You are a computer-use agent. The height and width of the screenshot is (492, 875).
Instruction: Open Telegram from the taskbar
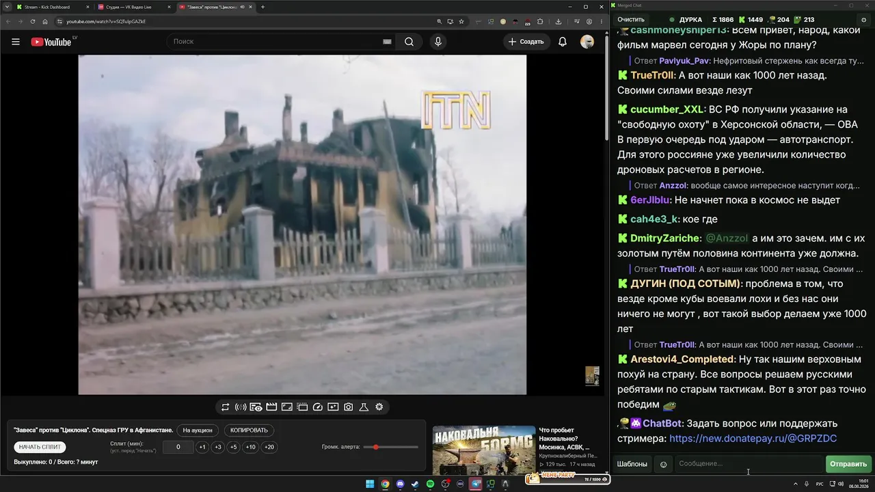476,484
